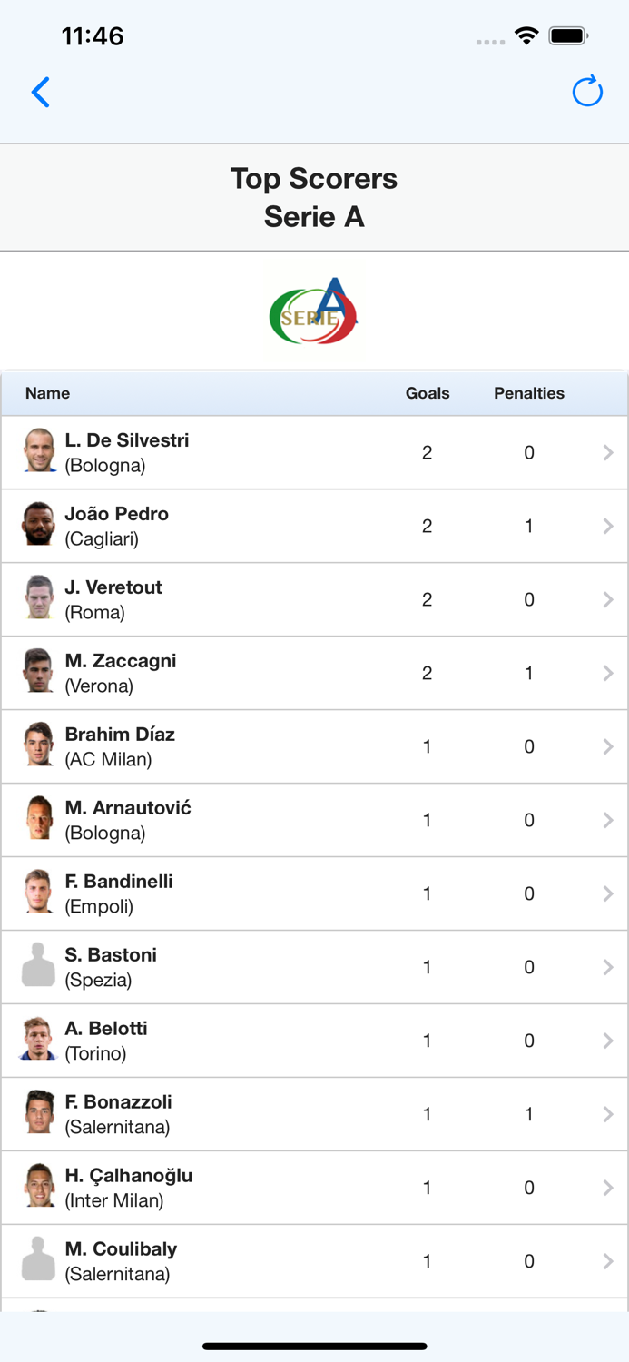Refresh the top scorers list

pos(587,92)
